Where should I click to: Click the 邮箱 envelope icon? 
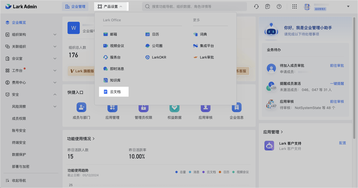pos(105,34)
